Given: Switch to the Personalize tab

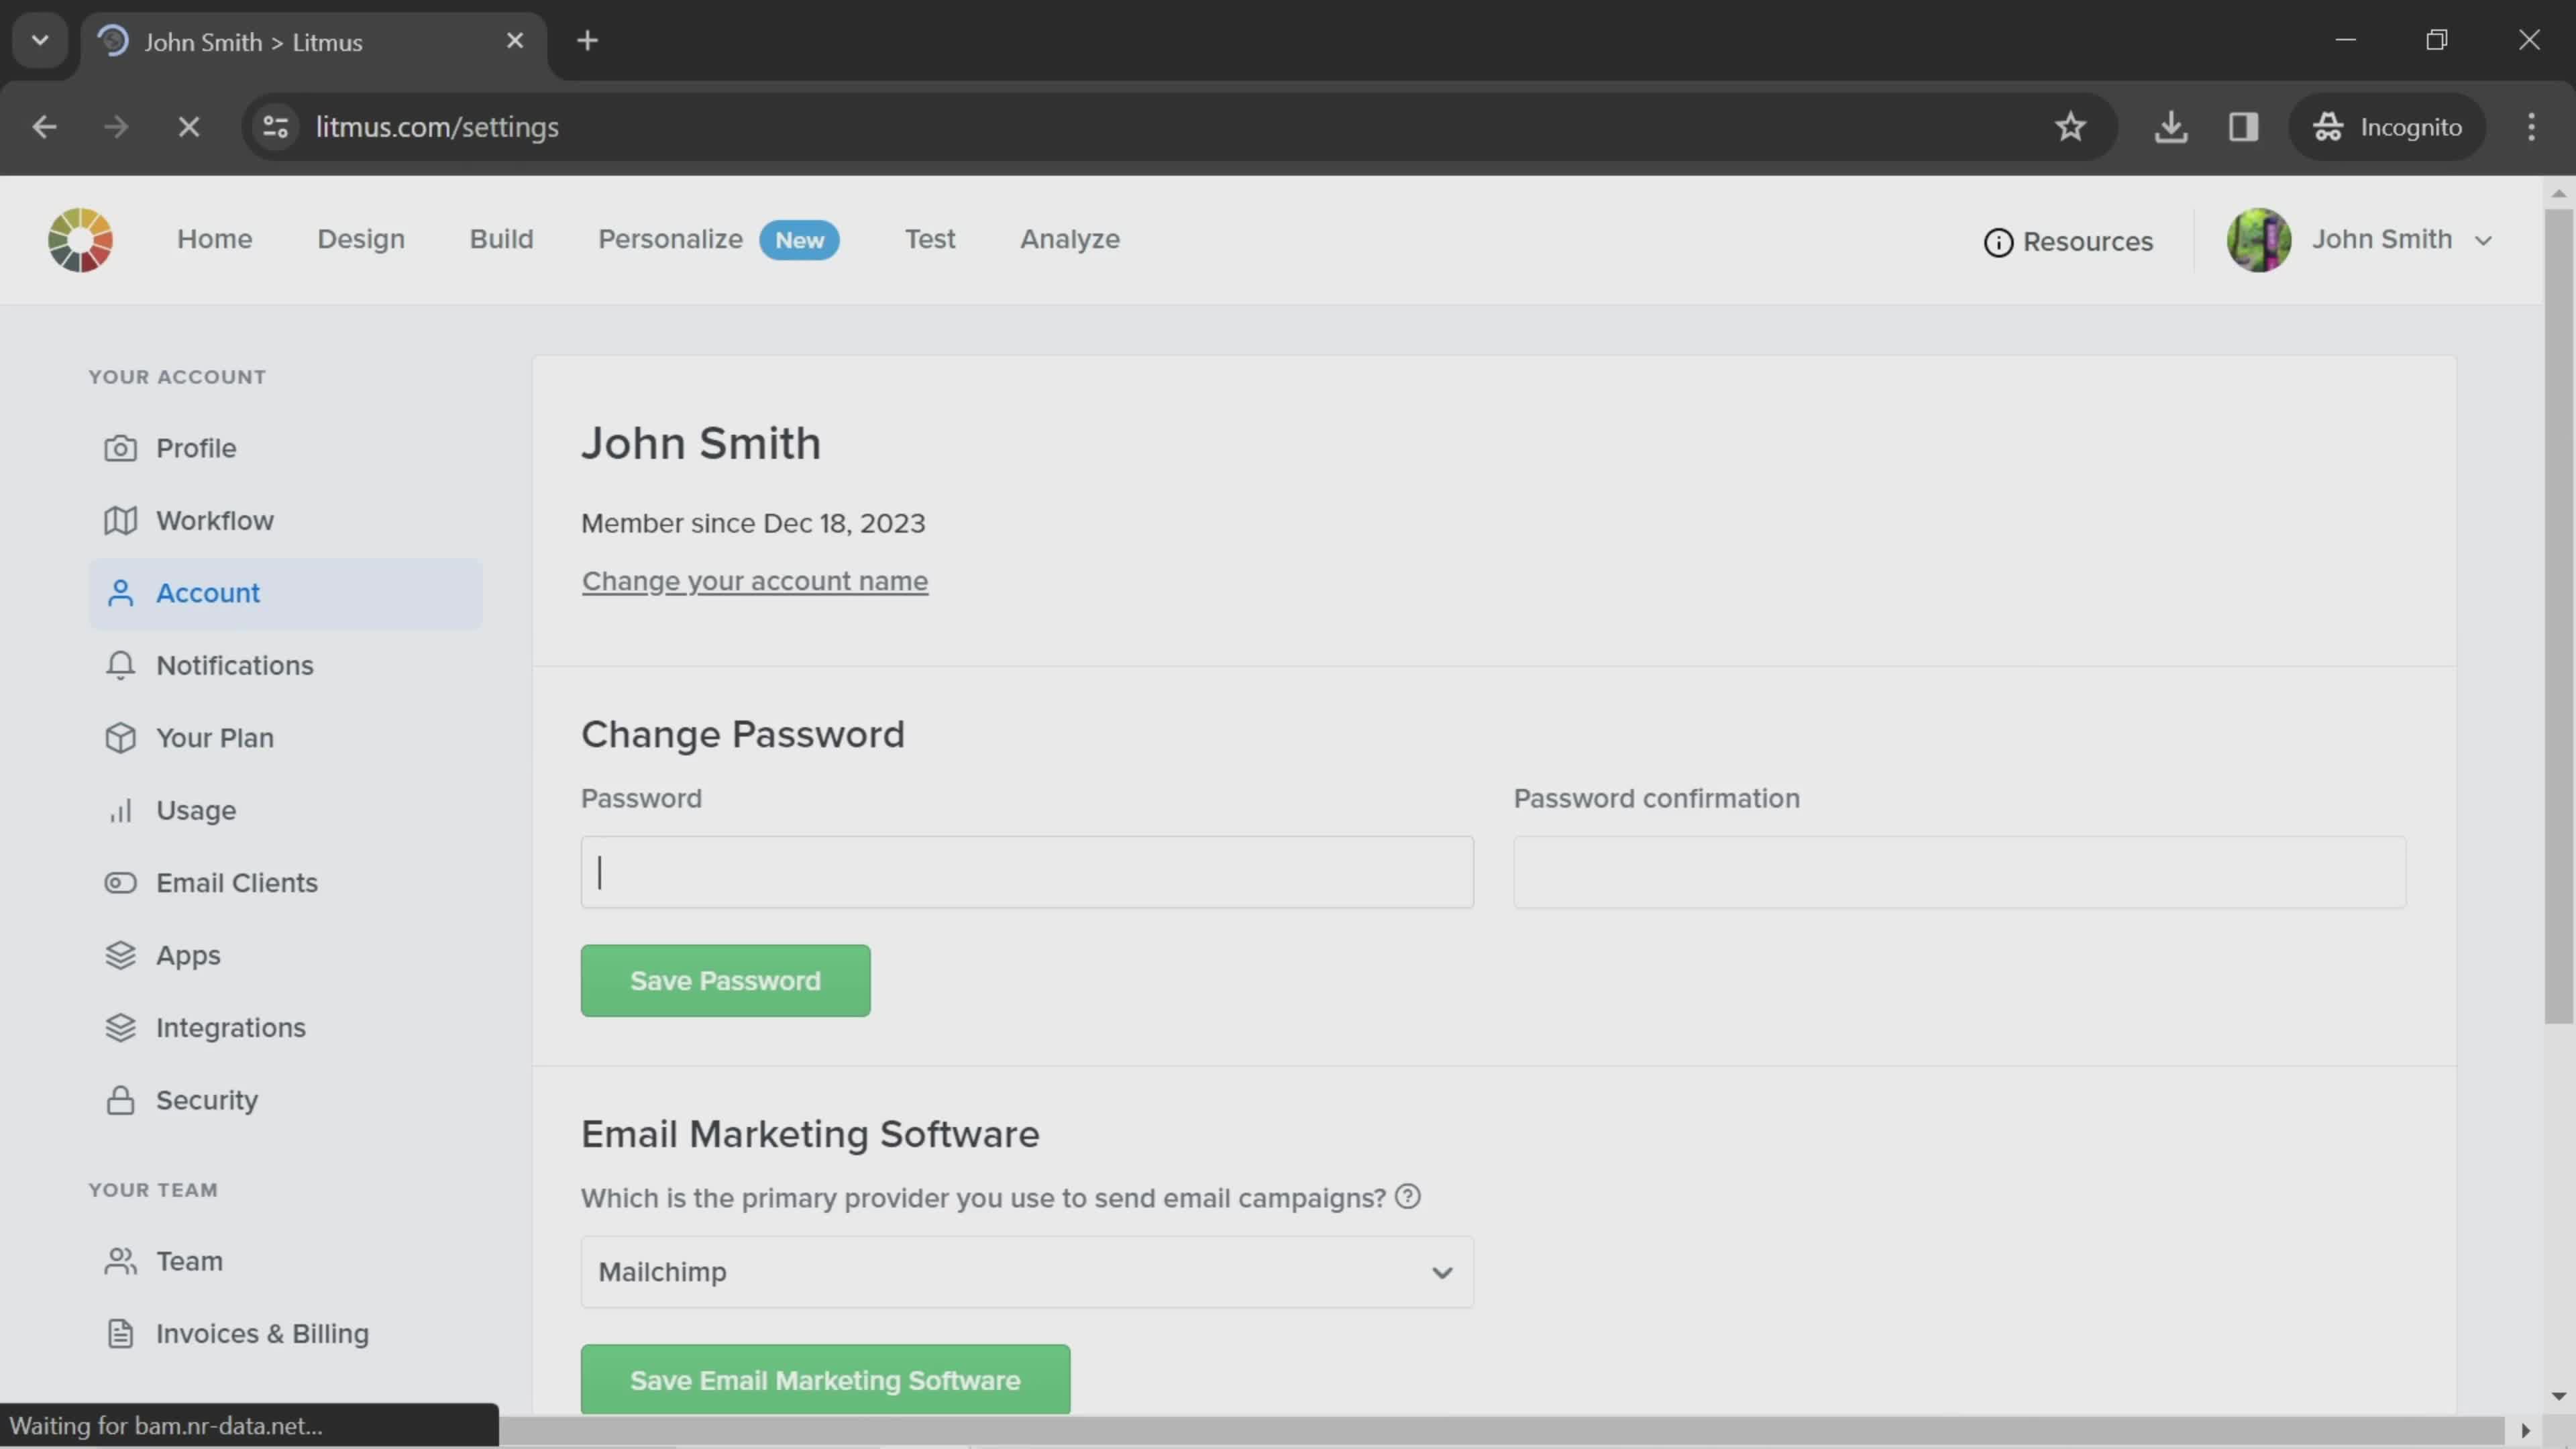Looking at the screenshot, I should coord(670,239).
